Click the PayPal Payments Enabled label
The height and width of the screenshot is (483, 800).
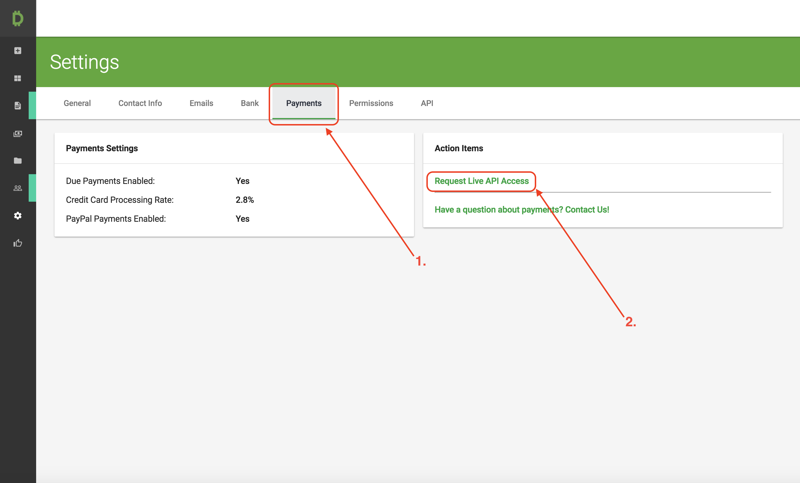[x=116, y=219]
